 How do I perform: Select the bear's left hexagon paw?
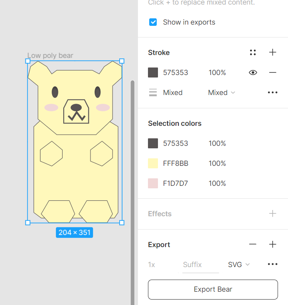[x=51, y=153]
